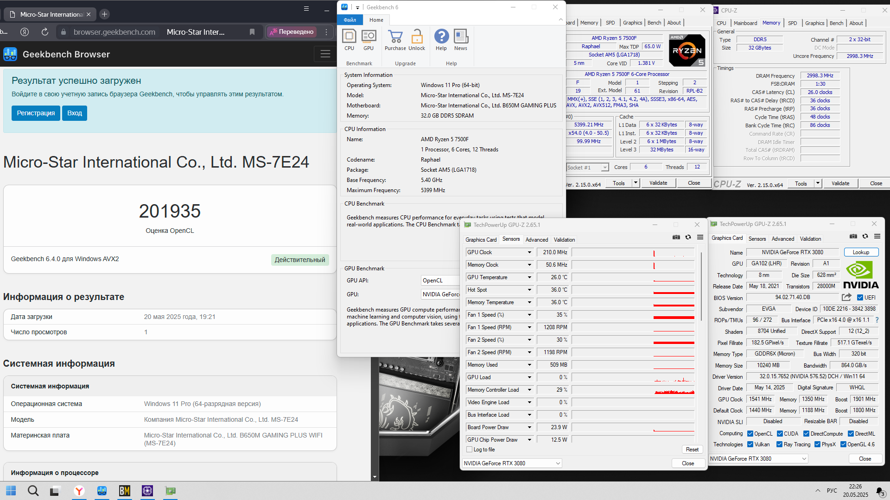Open Validation tab in GPU-Z Graphics Card window
890x500 pixels.
pyautogui.click(x=811, y=239)
